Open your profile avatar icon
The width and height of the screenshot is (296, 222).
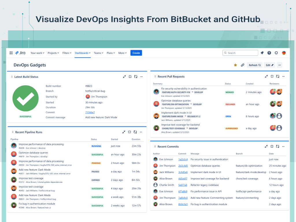pyautogui.click(x=284, y=53)
